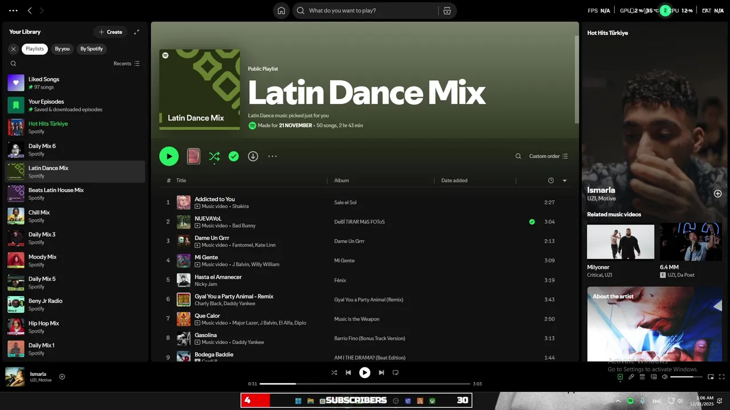
Task: Add now playing Ismarla to Liked Songs
Action: coord(62,376)
